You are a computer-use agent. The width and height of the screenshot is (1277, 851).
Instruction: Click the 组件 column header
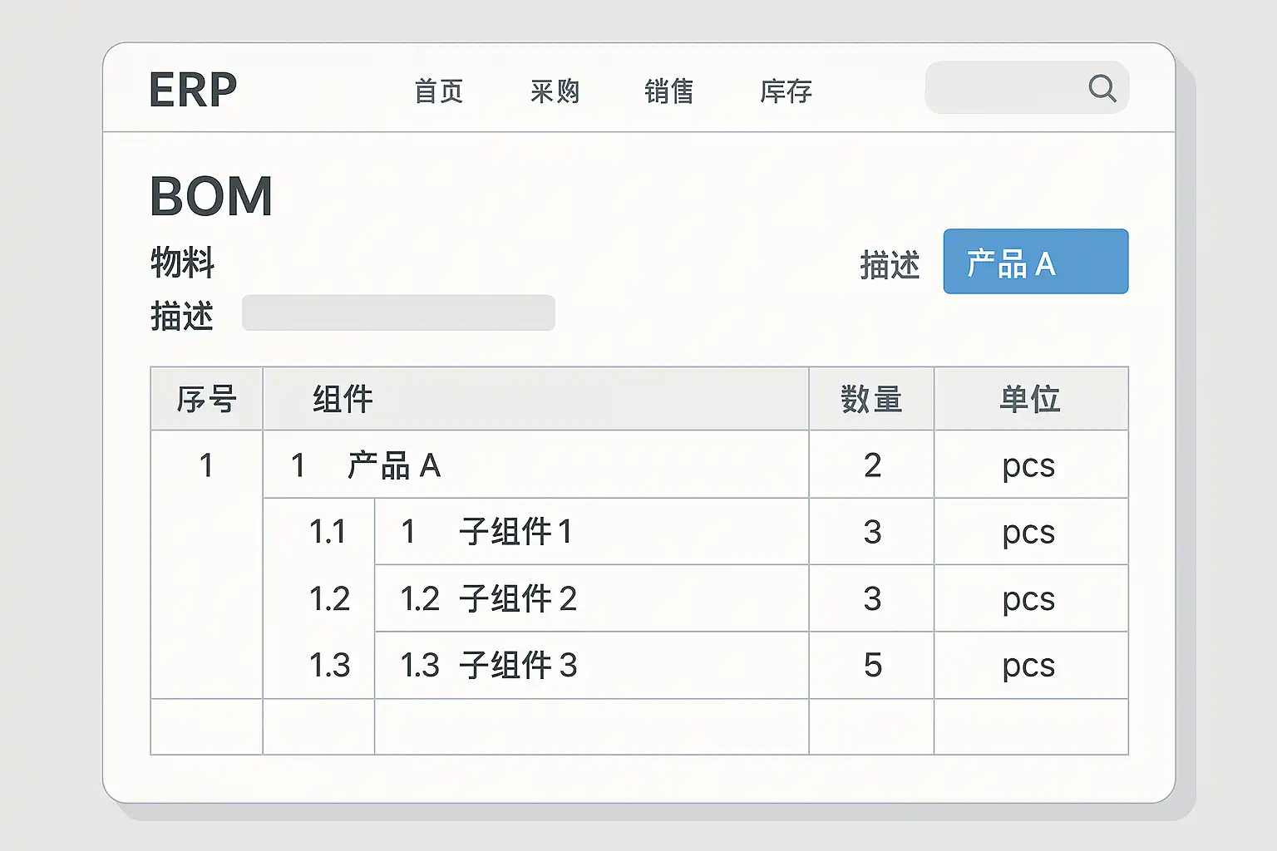pos(343,399)
